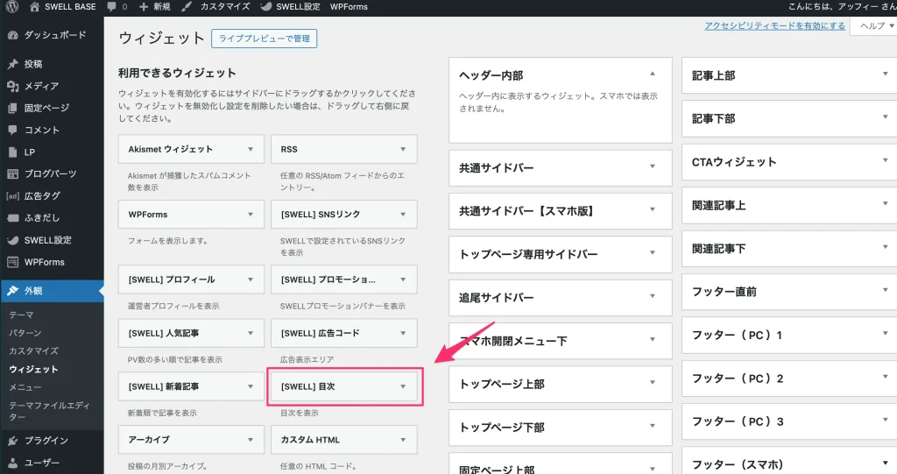The image size is (897, 474).
Task: Click the SWELL BASE site name
Action: click(70, 7)
